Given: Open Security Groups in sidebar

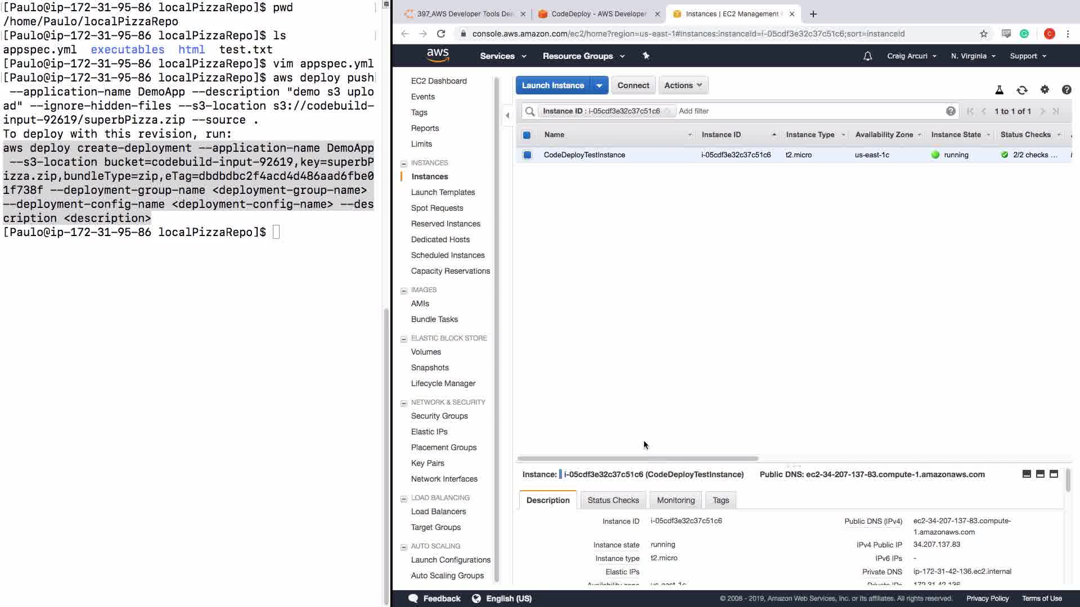Looking at the screenshot, I should tap(439, 416).
